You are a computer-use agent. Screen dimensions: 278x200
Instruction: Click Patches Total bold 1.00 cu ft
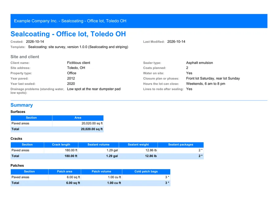(114, 183)
